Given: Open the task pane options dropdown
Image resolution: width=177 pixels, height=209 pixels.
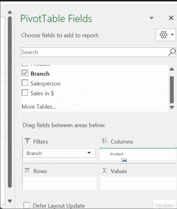Looking at the screenshot, I should pyautogui.click(x=152, y=18).
